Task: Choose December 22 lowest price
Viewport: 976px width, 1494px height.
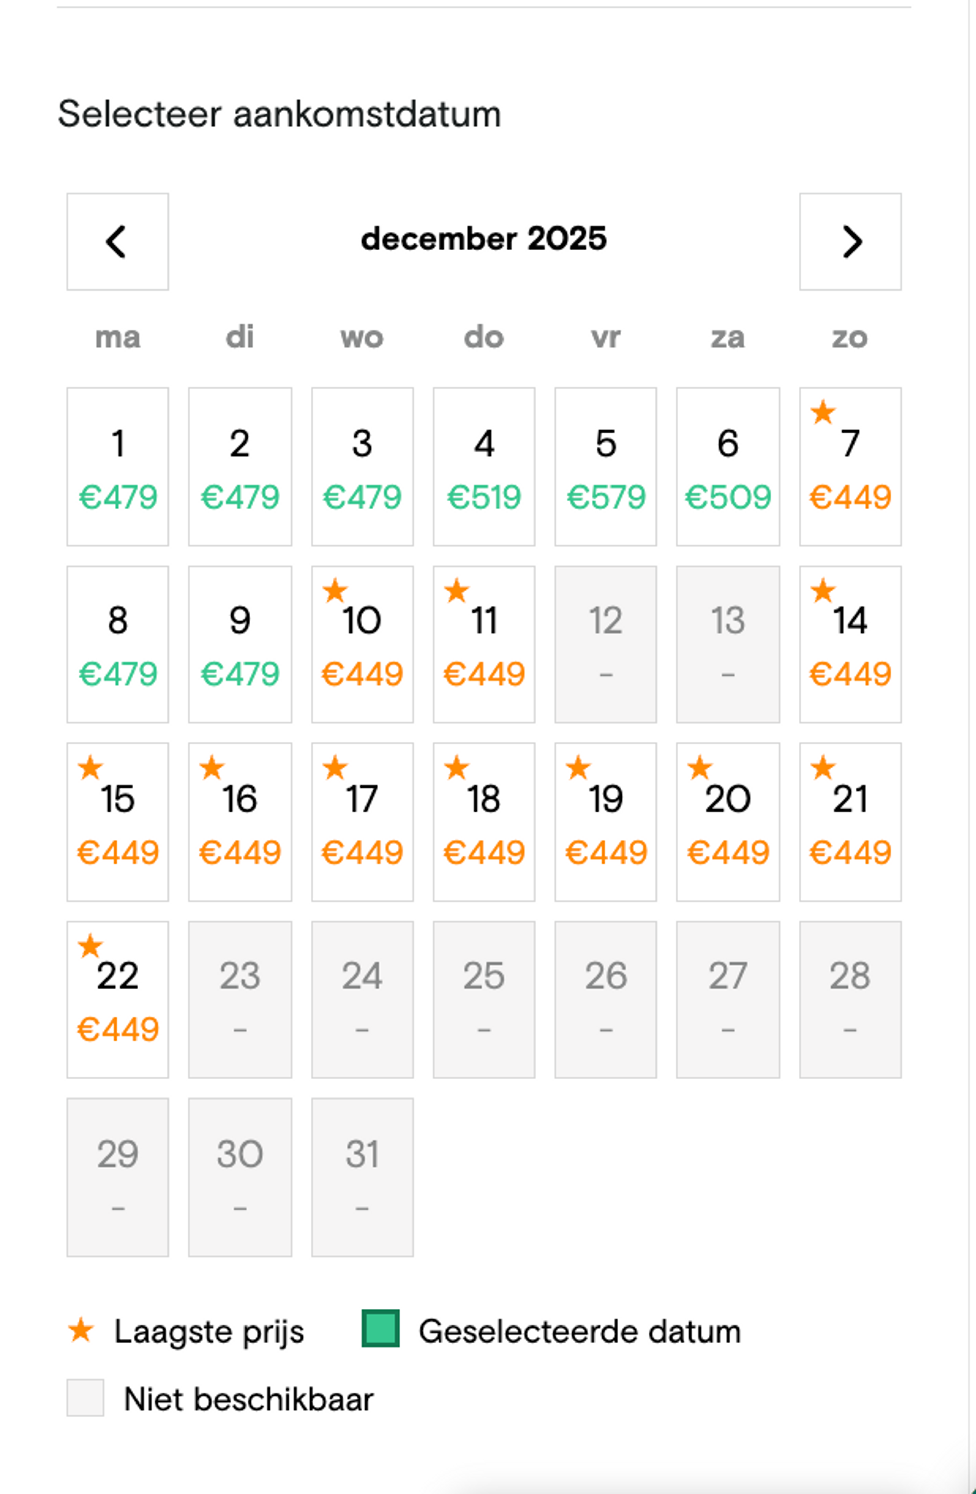Action: (x=117, y=999)
